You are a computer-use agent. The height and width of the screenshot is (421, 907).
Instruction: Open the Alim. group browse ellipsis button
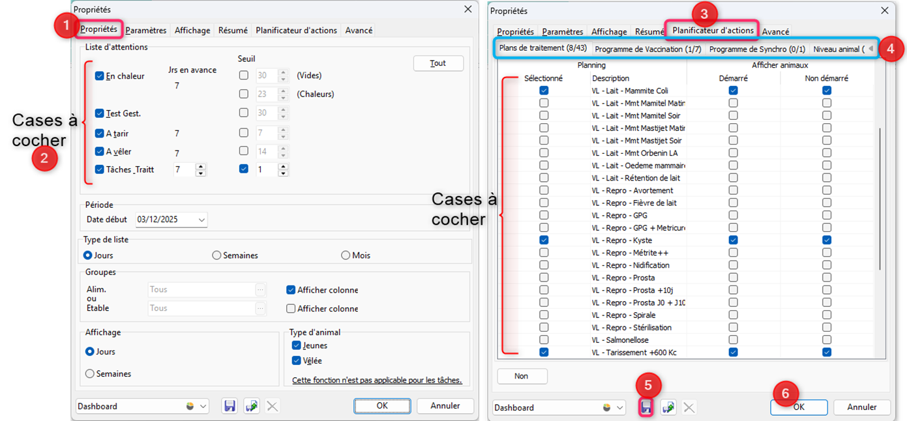261,289
